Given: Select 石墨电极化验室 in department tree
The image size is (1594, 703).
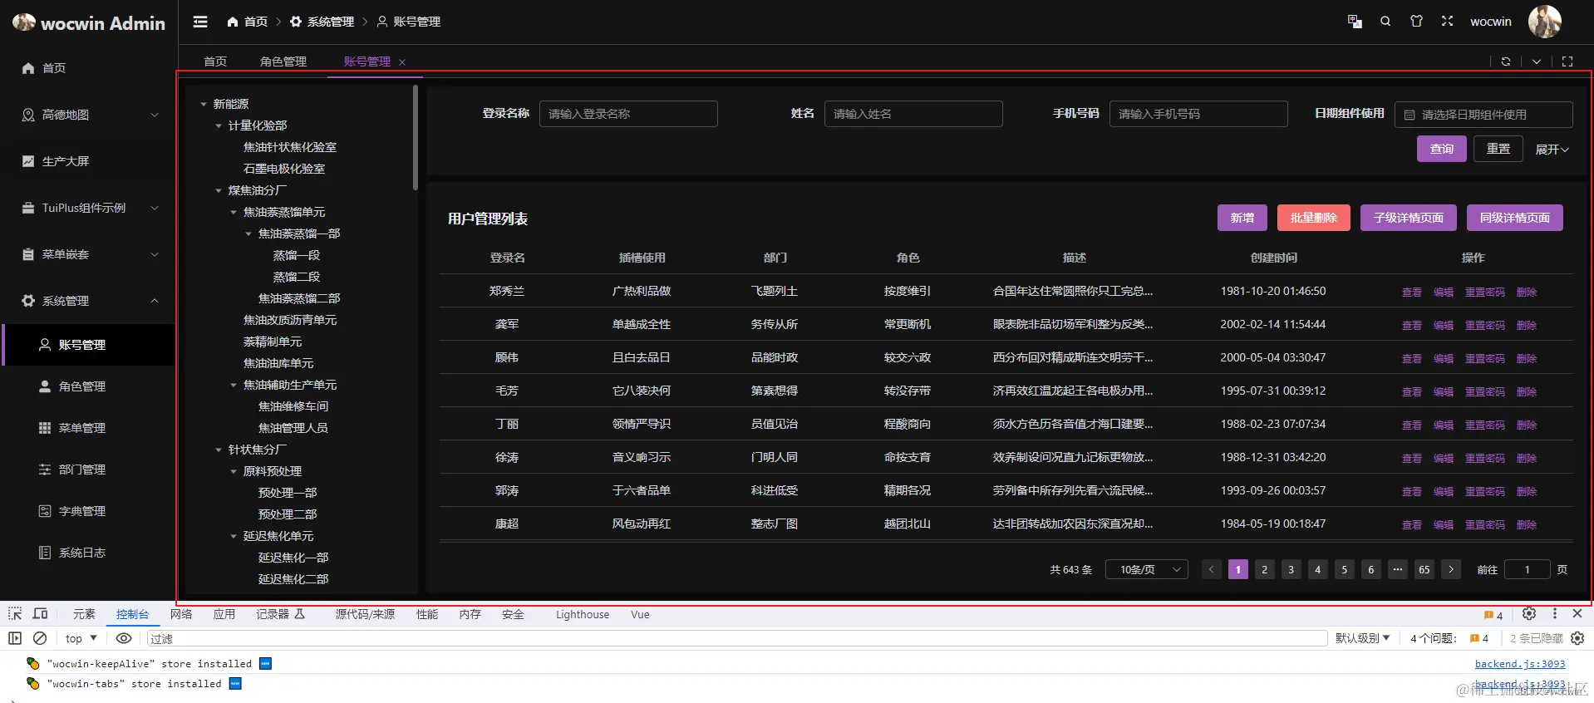Looking at the screenshot, I should (x=283, y=169).
